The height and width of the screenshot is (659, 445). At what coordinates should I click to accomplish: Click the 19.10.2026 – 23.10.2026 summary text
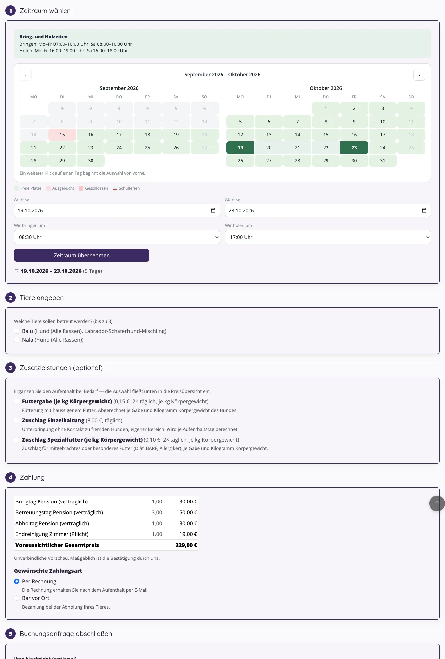pos(51,271)
